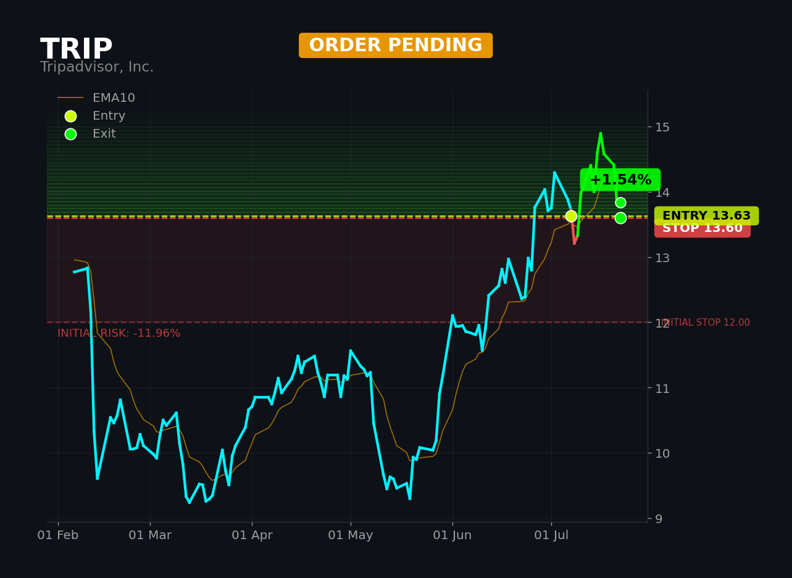The image size is (792, 578).
Task: Click the yellow Entry marker in the legend
Action: [x=70, y=116]
